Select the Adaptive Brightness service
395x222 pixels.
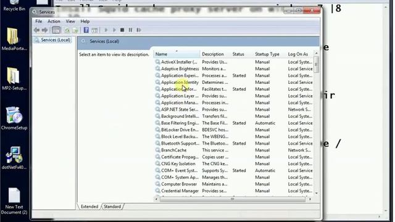click(x=233, y=68)
